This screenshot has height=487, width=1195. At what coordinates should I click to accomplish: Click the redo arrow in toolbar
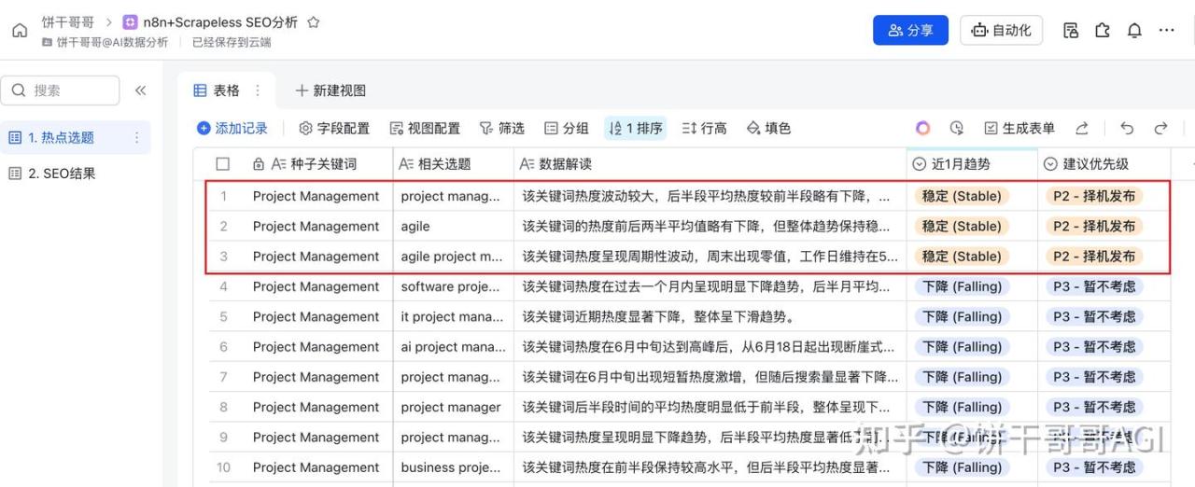[x=1160, y=128]
